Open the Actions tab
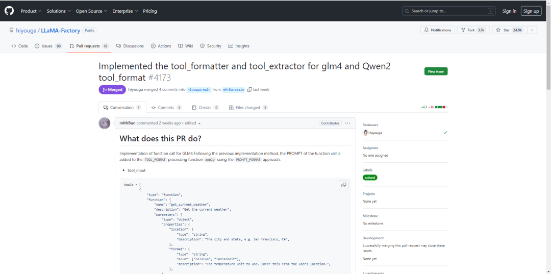This screenshot has width=551, height=274. pos(161,46)
